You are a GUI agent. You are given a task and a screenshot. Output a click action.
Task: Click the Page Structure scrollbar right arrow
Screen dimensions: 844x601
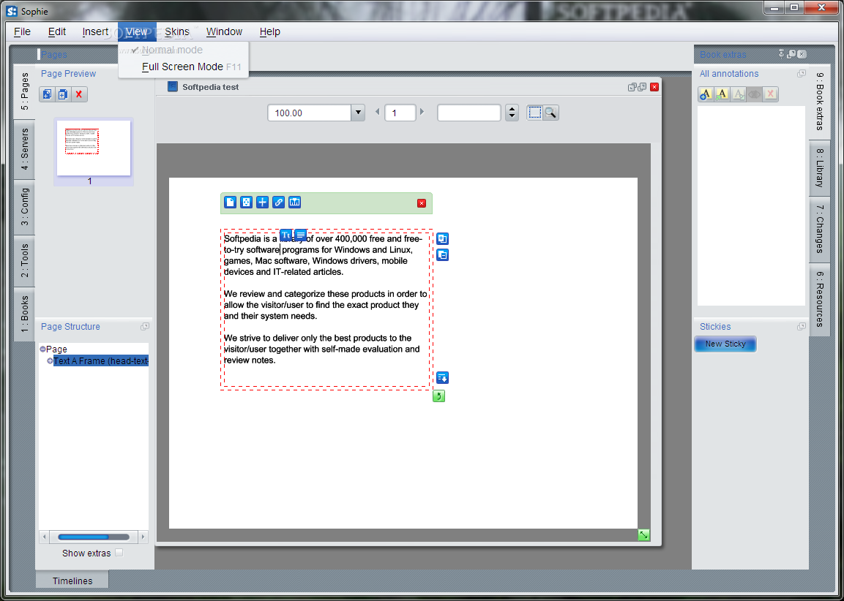tap(143, 537)
